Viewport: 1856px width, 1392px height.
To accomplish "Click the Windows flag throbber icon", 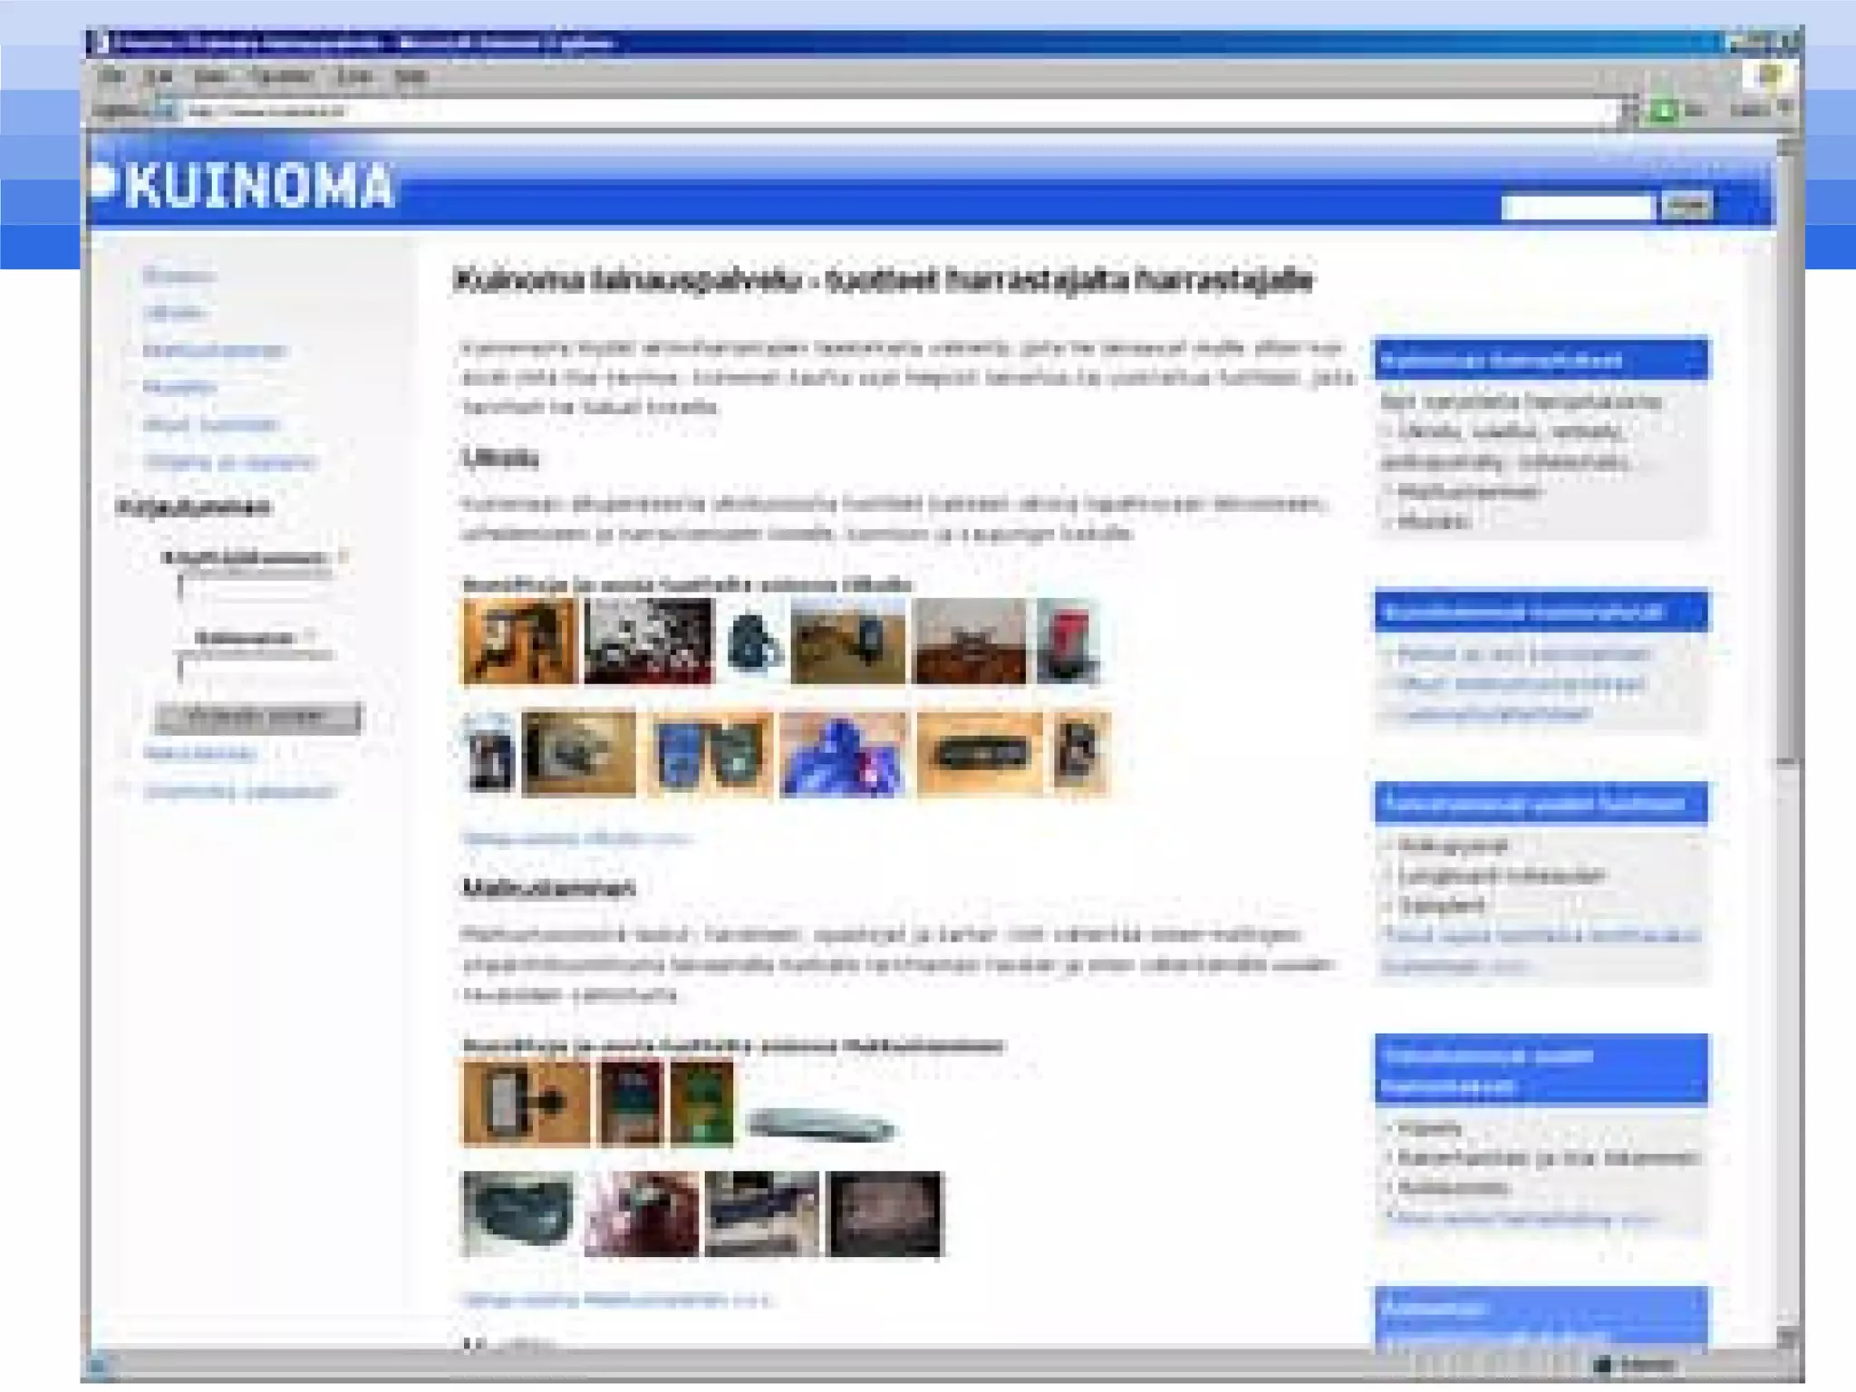I will pyautogui.click(x=1772, y=75).
